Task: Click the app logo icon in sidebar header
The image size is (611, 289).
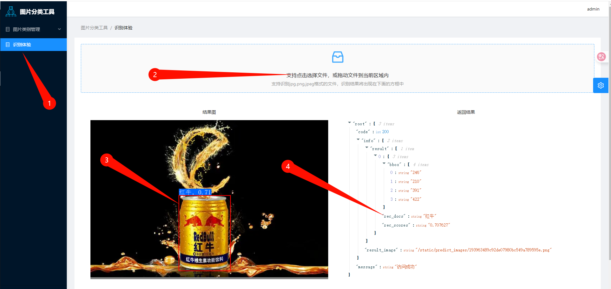Action: (11, 11)
